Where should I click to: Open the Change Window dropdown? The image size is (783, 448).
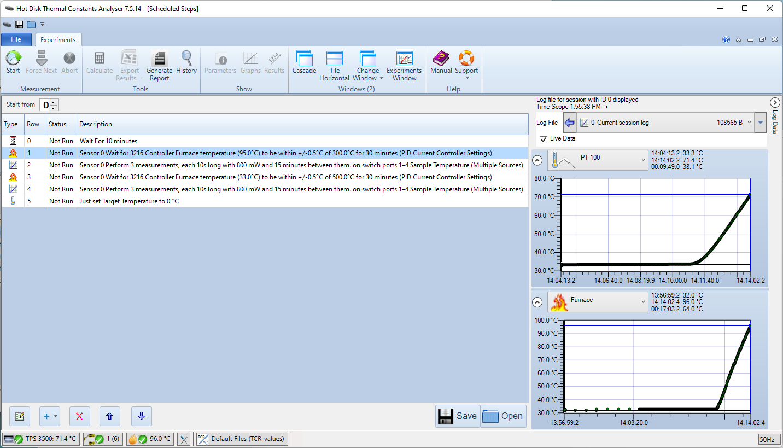click(368, 66)
